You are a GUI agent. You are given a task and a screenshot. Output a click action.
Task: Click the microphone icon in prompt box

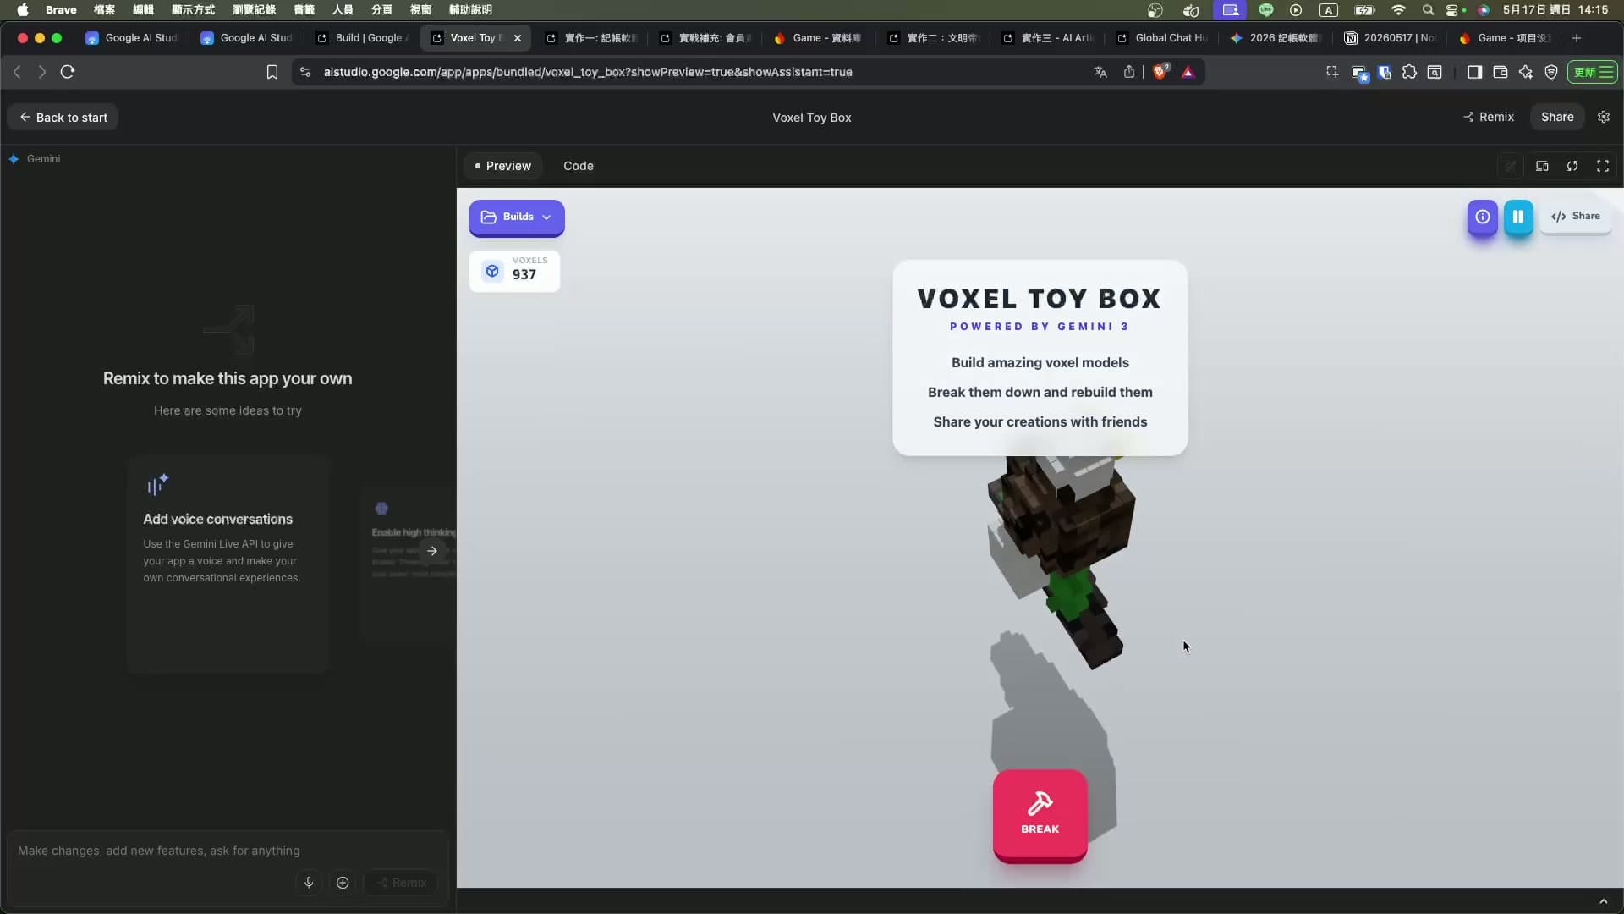(x=309, y=883)
